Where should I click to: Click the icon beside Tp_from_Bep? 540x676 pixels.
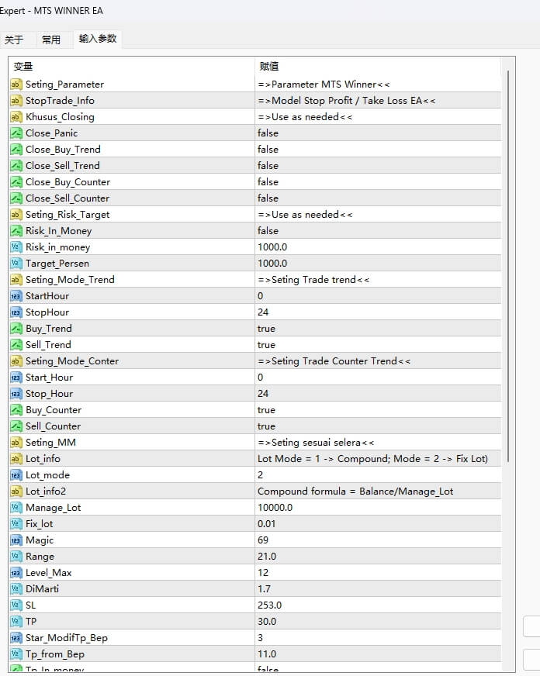tap(16, 654)
